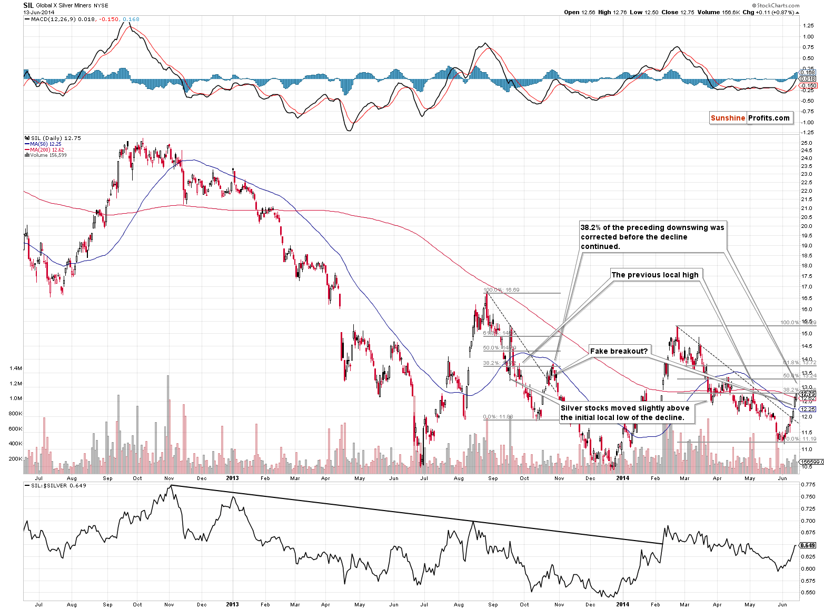Click the 25.0 price axis label
The height and width of the screenshot is (609, 824).
[x=806, y=143]
